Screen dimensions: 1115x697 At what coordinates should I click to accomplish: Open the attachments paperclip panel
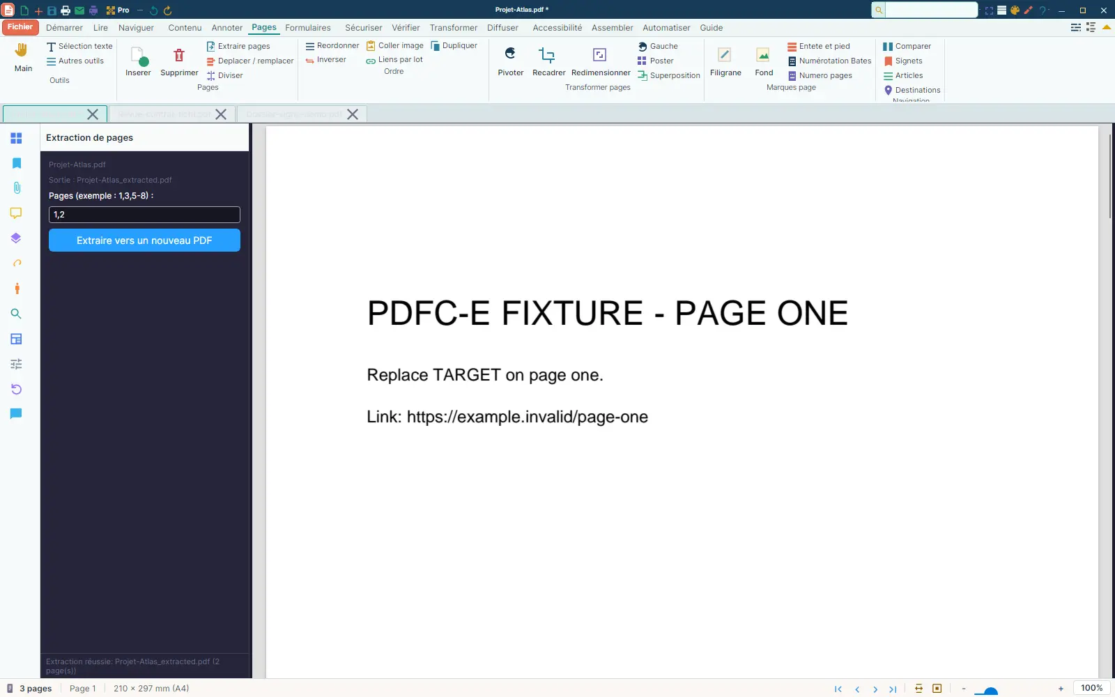coord(16,188)
